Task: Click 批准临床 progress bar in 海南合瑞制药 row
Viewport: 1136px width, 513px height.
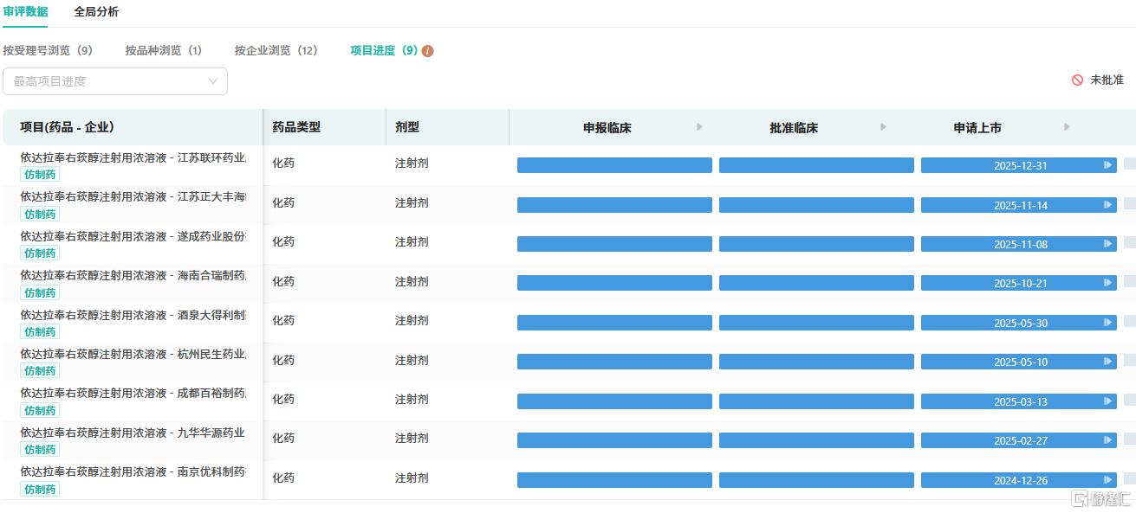Action: (x=816, y=283)
